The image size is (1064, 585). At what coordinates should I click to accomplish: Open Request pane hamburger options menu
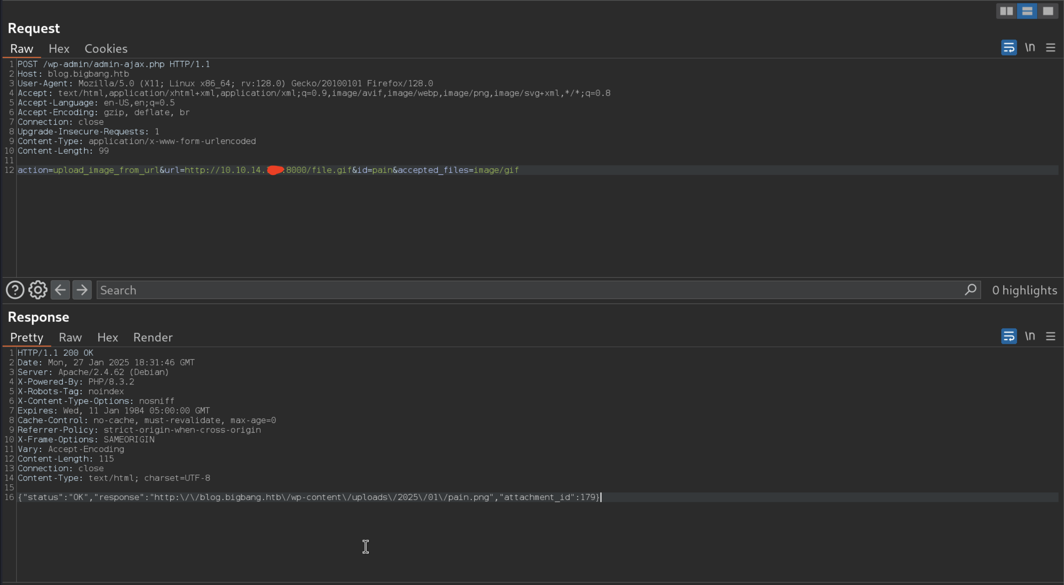(x=1050, y=48)
